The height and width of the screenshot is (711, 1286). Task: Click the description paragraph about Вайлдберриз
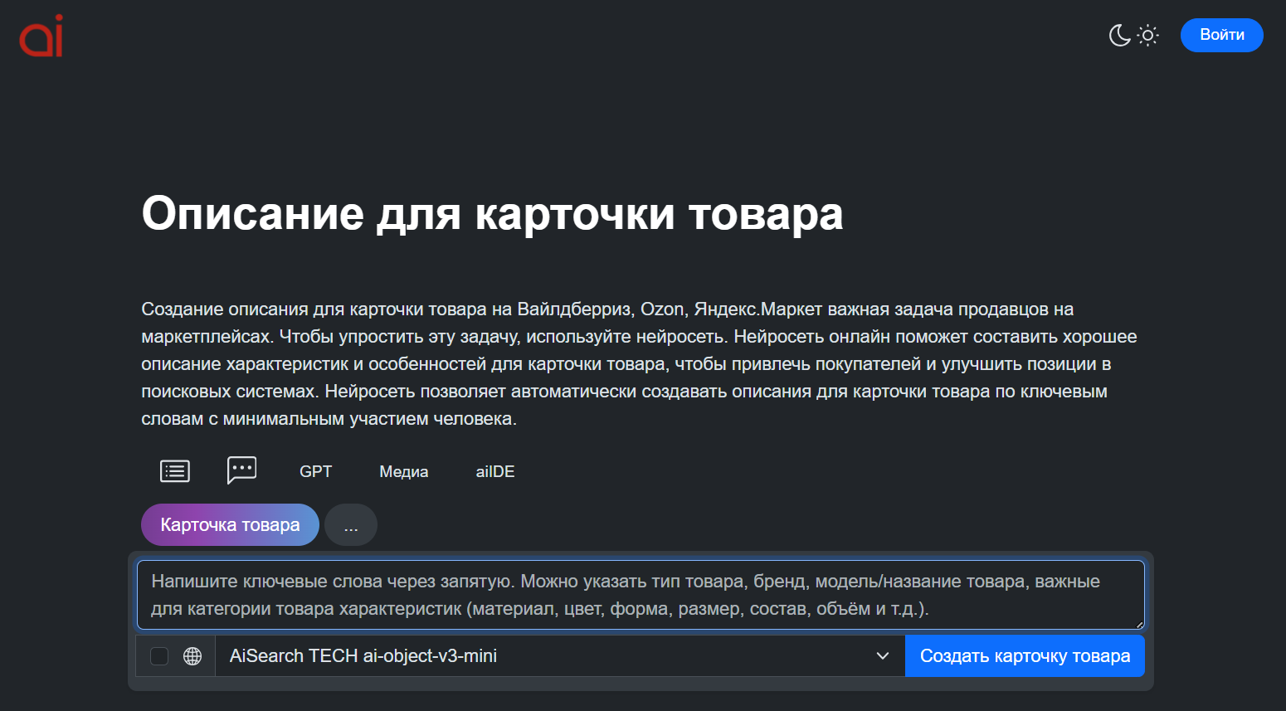639,363
